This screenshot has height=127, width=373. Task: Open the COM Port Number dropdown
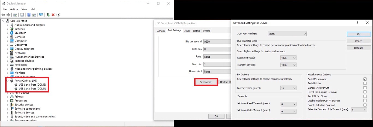tap(287, 34)
